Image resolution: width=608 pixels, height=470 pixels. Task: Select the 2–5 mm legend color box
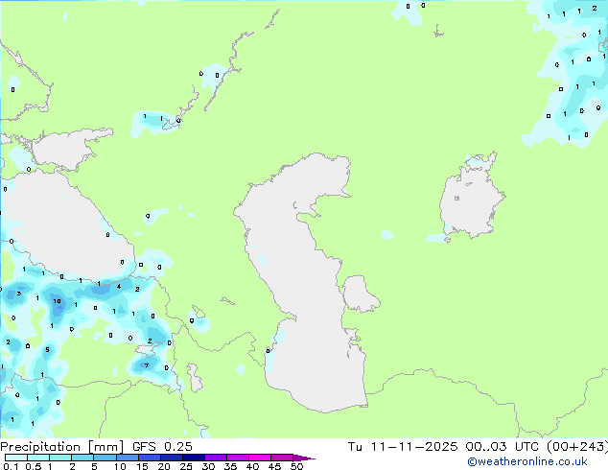[x=82, y=458]
